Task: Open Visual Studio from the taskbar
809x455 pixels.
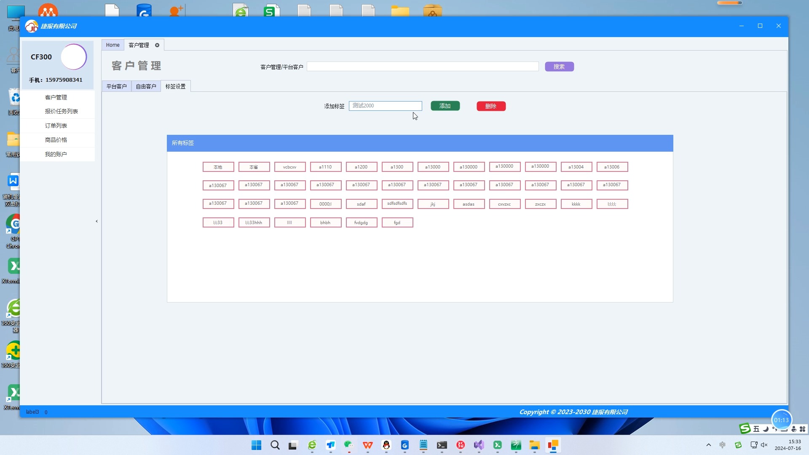Action: coord(479,445)
